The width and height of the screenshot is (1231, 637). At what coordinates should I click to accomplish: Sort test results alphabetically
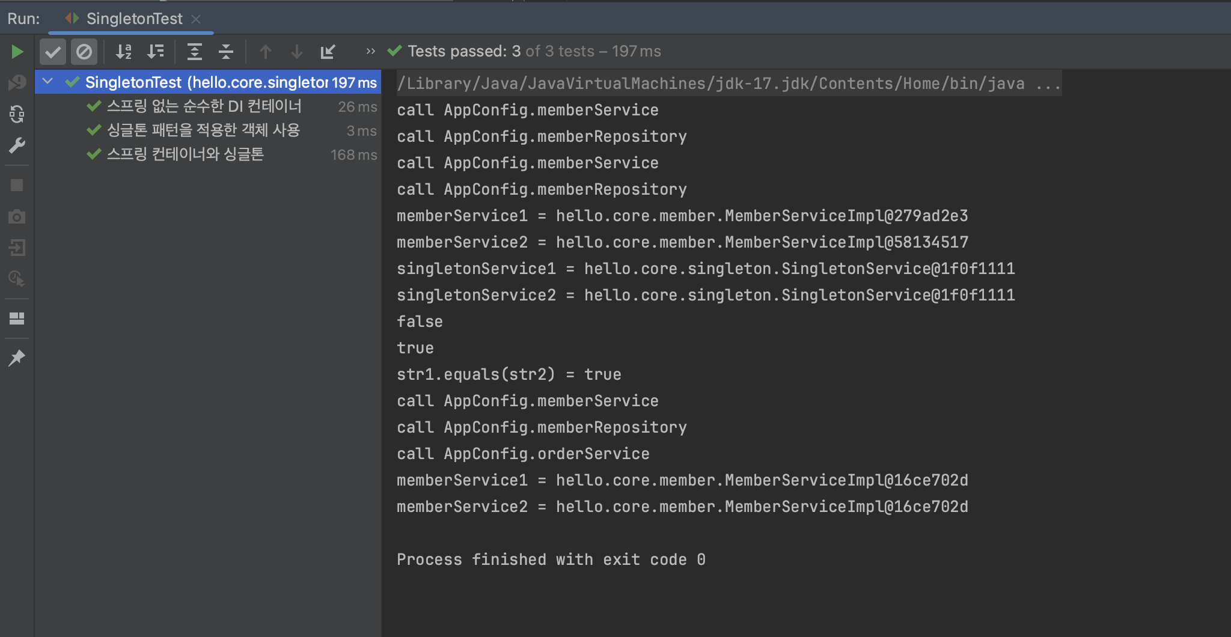[x=124, y=52]
